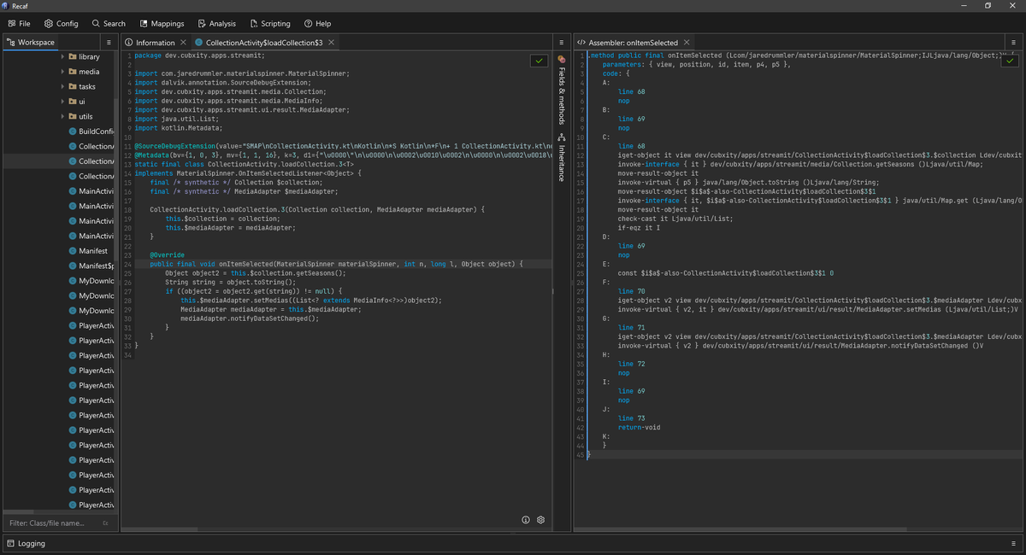Close the Information tab
1026x555 pixels.
[183, 42]
